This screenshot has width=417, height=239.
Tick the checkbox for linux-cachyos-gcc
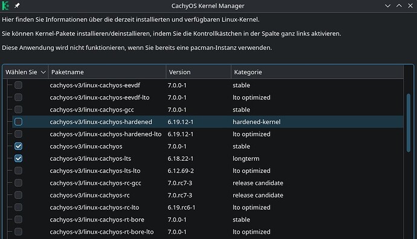[18, 110]
